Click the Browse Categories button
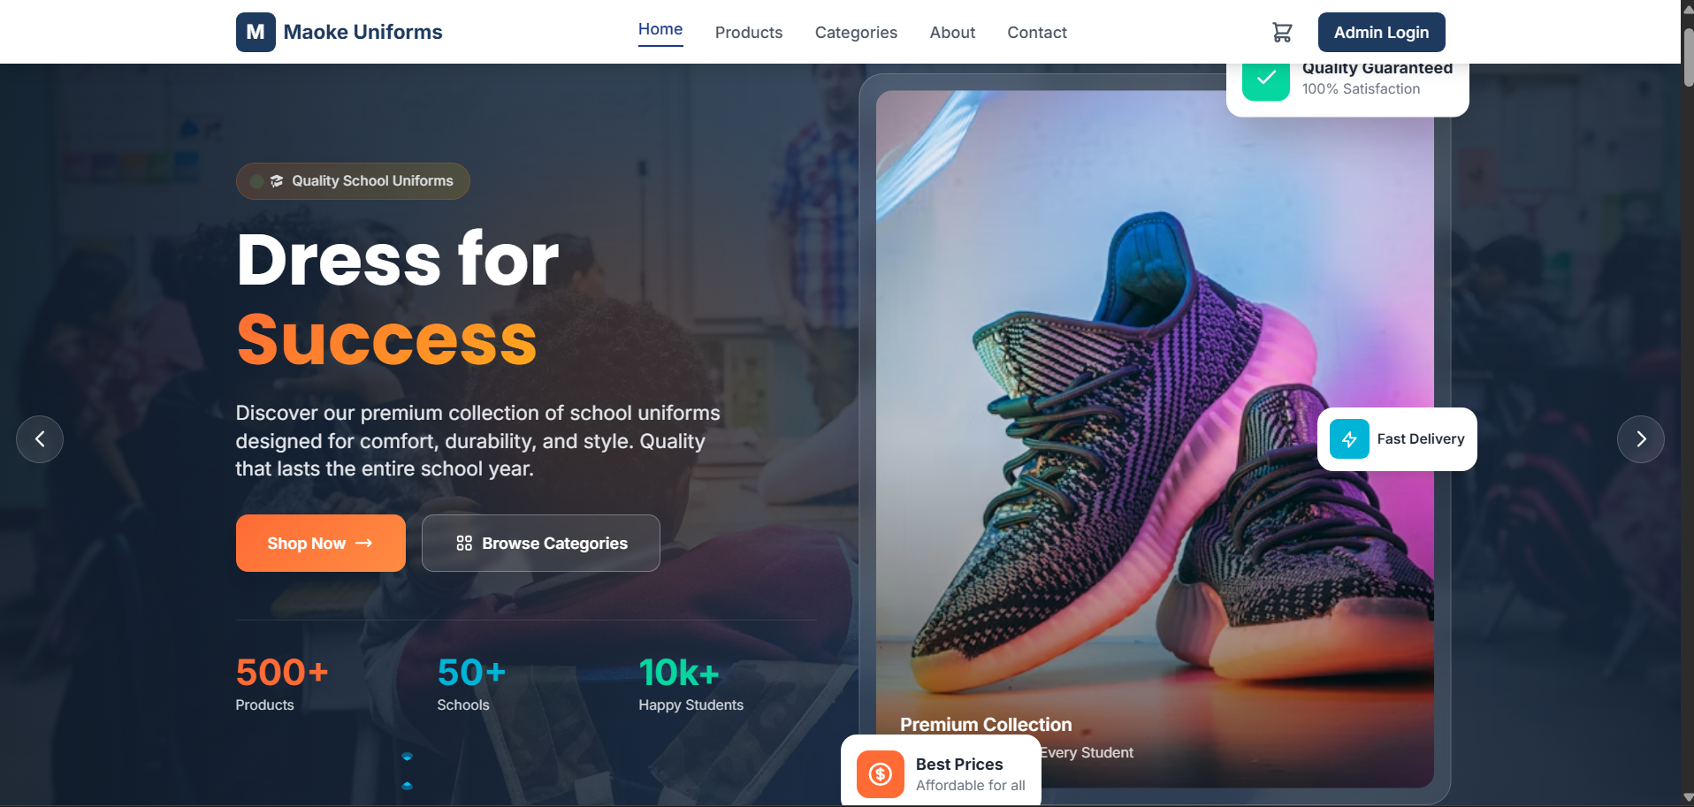The image size is (1694, 807). 541,544
